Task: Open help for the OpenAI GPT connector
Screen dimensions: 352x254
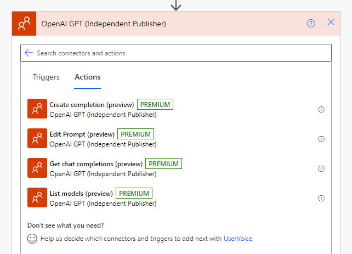Action: 311,23
